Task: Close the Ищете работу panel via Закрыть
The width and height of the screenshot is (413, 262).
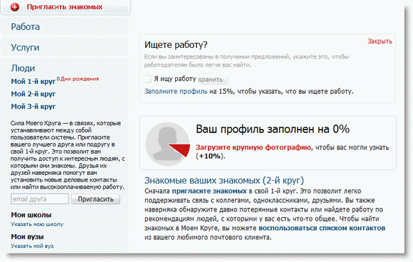Action: point(380,41)
